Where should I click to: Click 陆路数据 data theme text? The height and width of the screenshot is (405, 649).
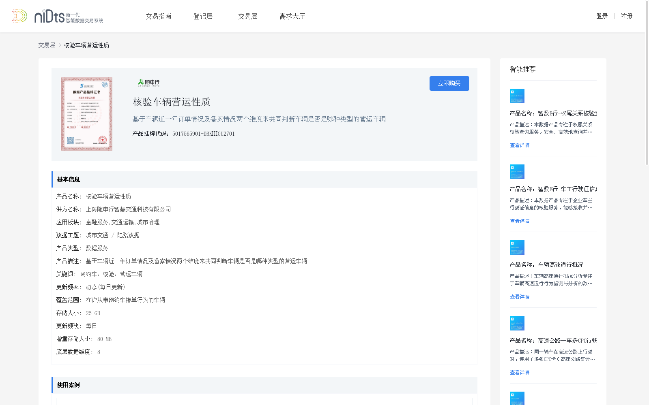(x=128, y=235)
